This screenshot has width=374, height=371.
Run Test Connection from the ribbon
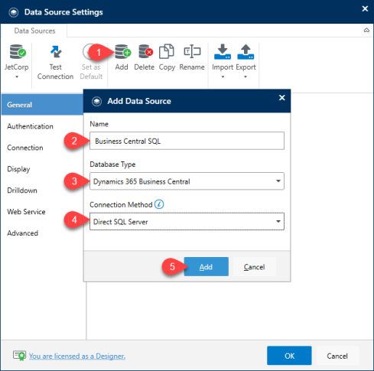coord(55,62)
